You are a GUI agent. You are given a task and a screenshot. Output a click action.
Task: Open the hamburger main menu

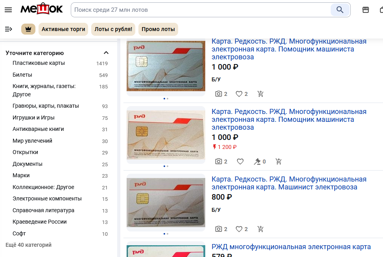[8, 10]
